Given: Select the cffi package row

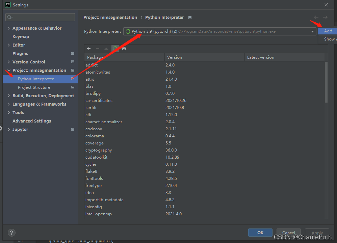Looking at the screenshot, I should click(x=204, y=114).
